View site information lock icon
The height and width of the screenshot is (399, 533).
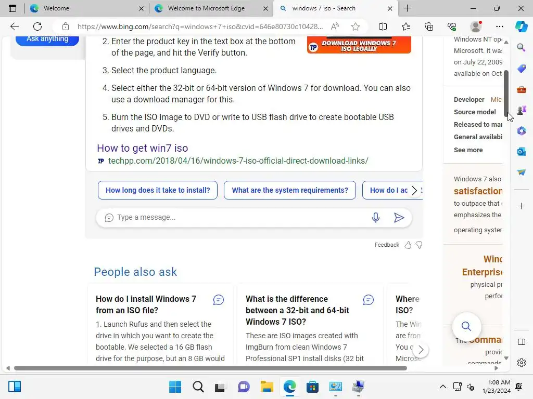[66, 26]
